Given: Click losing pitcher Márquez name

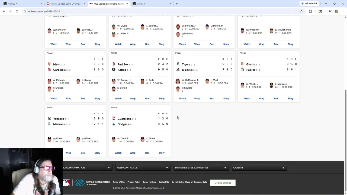Looking at the screenshot, I should [x=282, y=84].
